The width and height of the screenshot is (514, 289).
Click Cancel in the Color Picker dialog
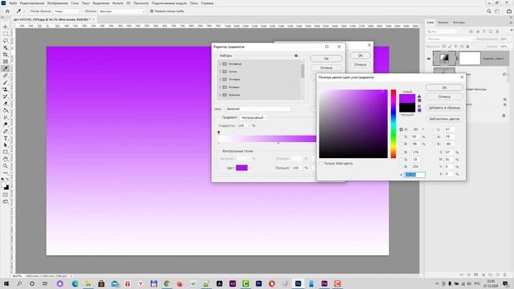[444, 96]
